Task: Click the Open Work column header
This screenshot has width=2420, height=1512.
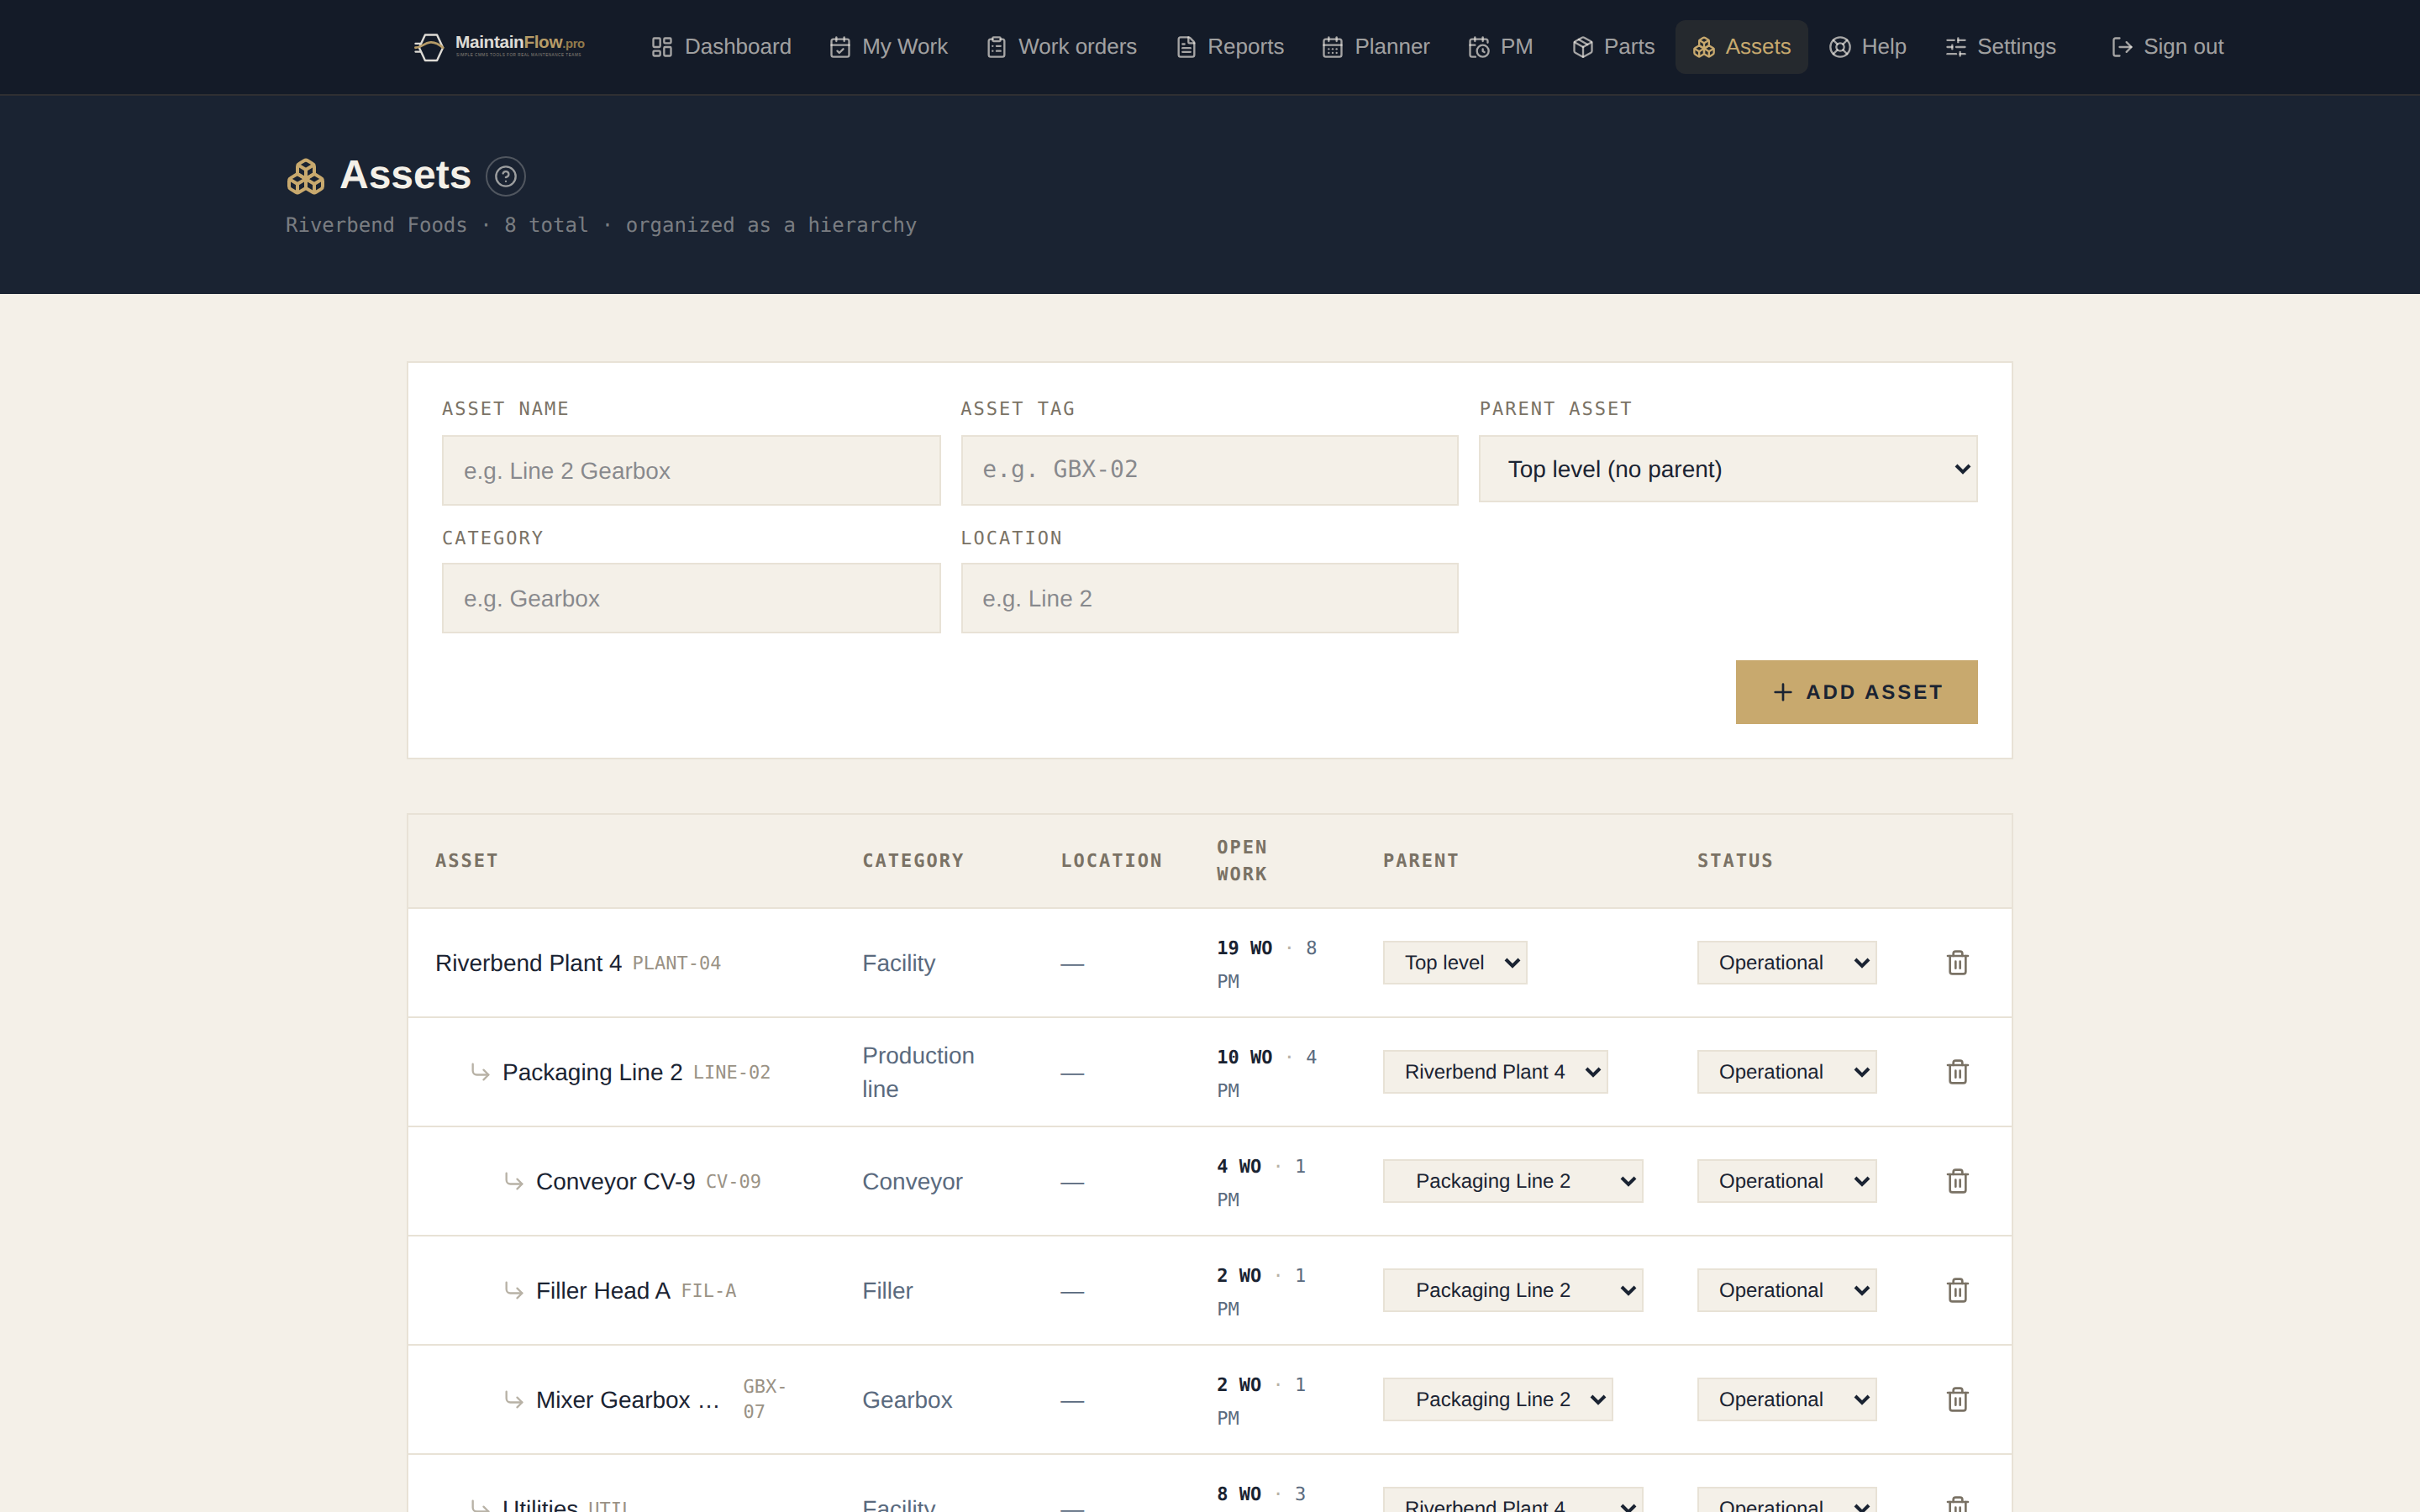Action: pyautogui.click(x=1242, y=860)
